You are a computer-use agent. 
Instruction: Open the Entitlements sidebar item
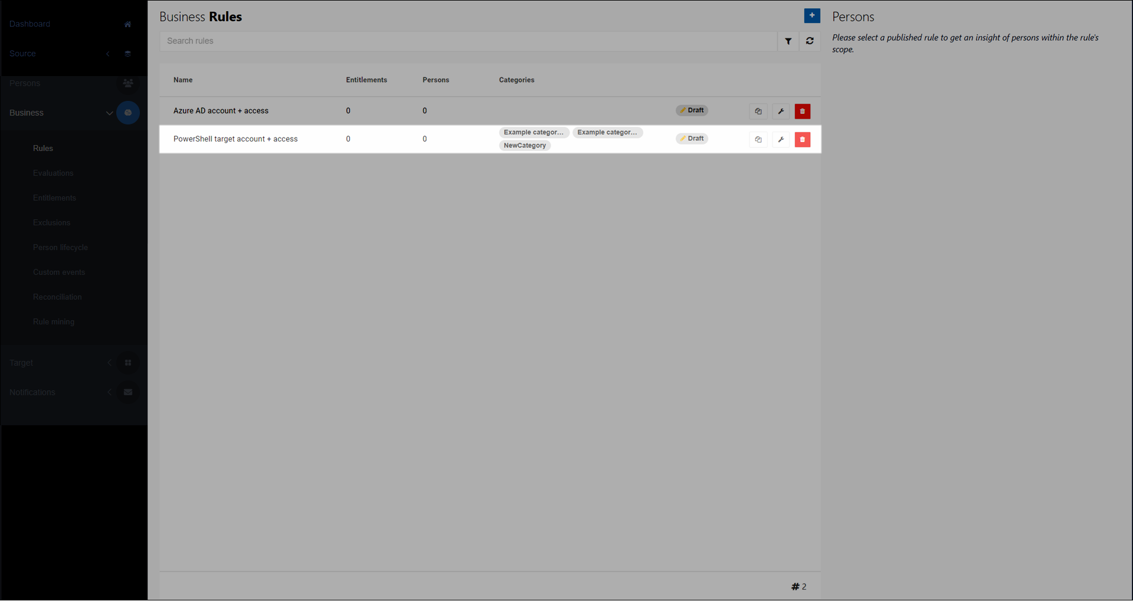pyautogui.click(x=54, y=198)
